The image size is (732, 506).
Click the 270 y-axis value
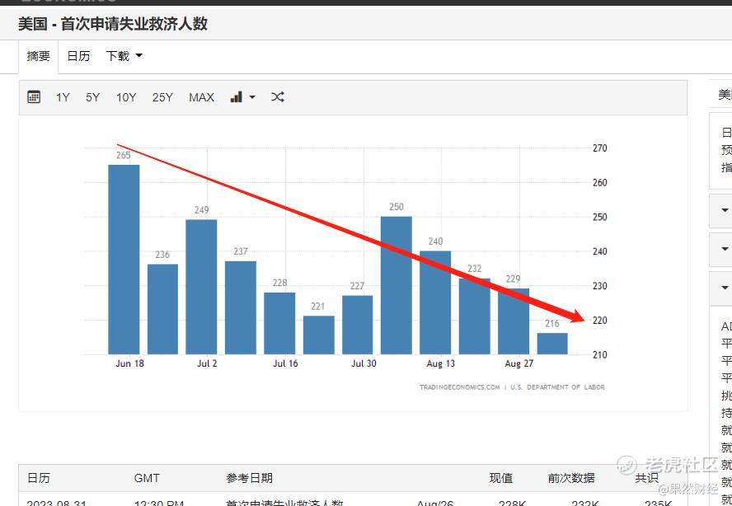coord(600,148)
